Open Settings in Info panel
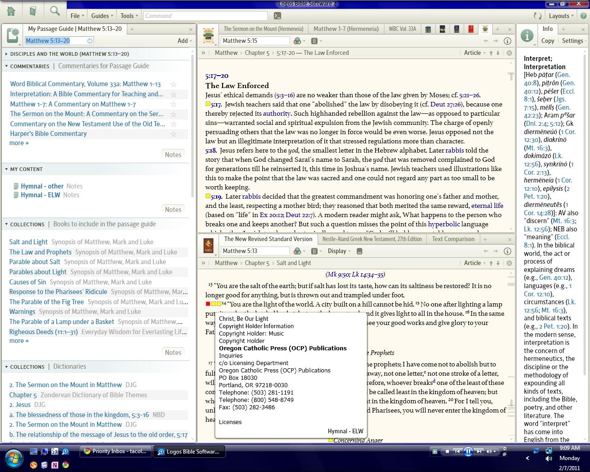This screenshot has width=590, height=472. pyautogui.click(x=572, y=41)
